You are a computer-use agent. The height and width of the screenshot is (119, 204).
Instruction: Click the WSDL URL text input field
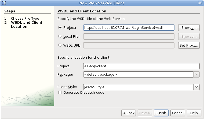click(129, 45)
